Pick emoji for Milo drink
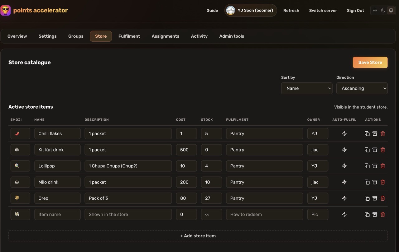The width and height of the screenshot is (399, 252). [x=20, y=182]
